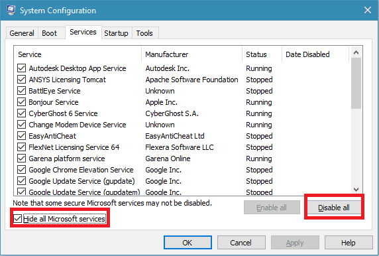Screen dimensions: 379x256
Task: Go to the Startup tab
Action: point(116,33)
